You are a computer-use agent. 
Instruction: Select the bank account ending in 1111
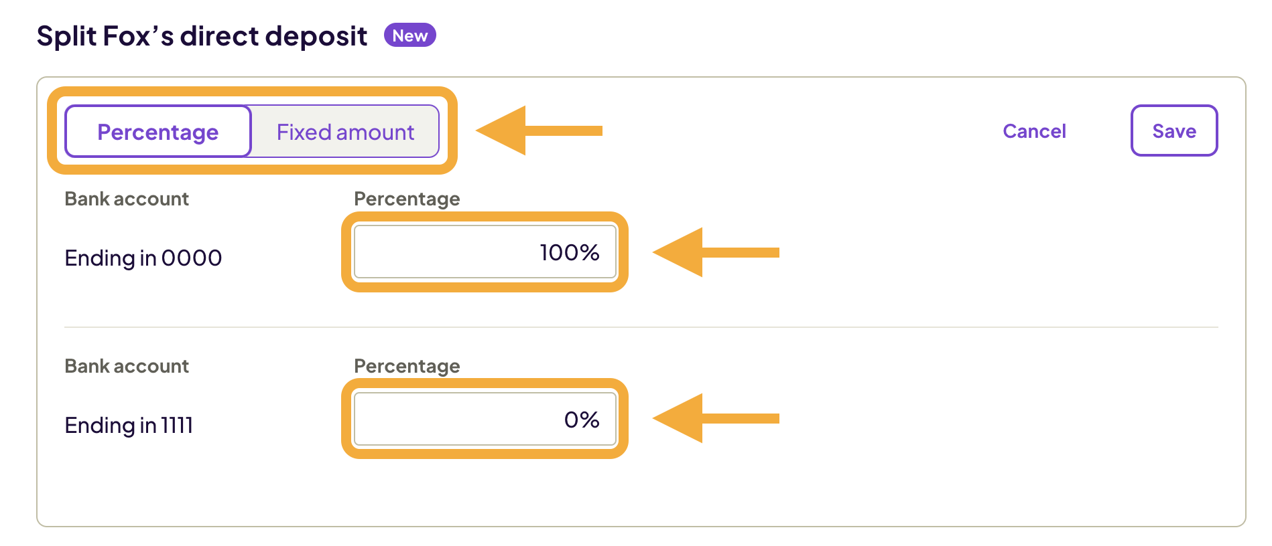pos(128,425)
